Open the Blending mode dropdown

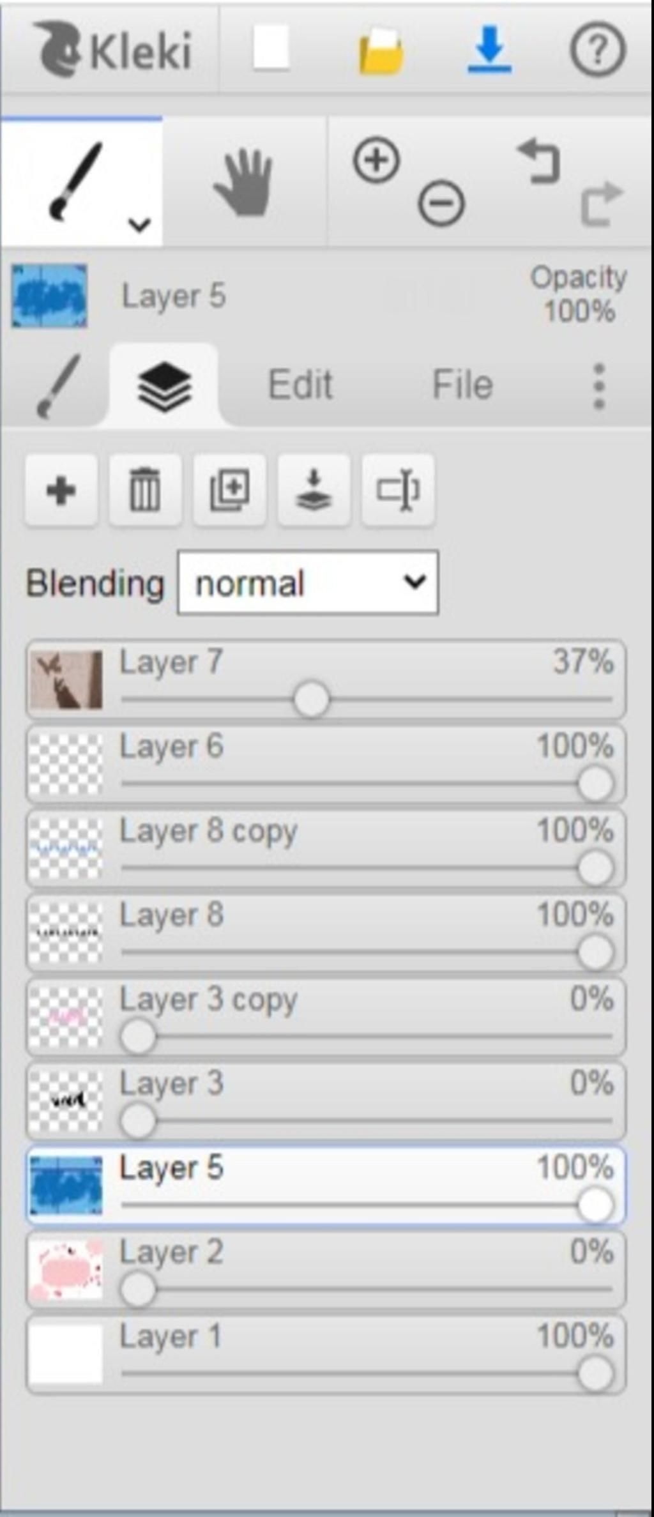[308, 583]
